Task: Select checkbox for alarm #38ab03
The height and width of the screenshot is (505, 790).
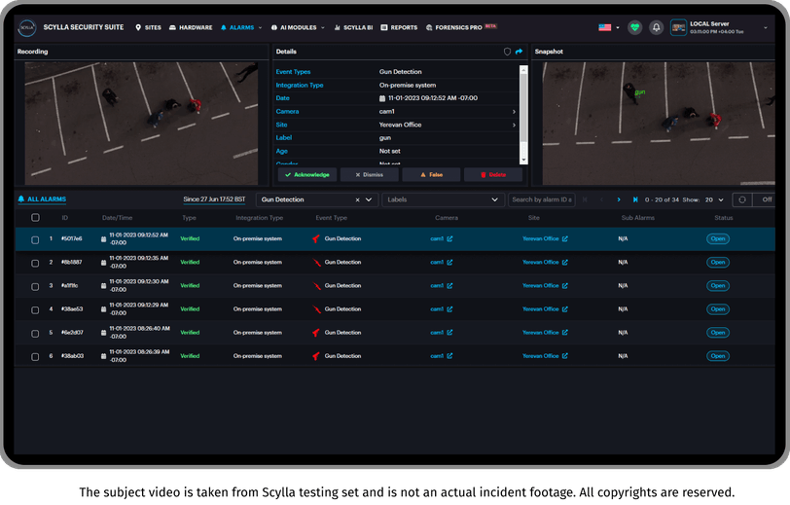Action: click(35, 357)
